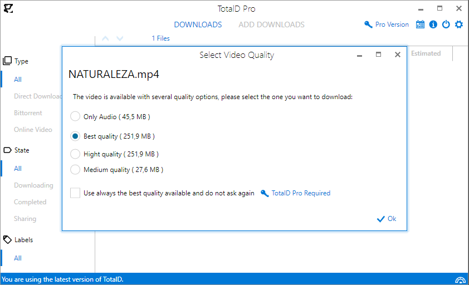This screenshot has height=285, width=469.
Task: Maximize the TotalD Pro main window
Action: point(439,8)
